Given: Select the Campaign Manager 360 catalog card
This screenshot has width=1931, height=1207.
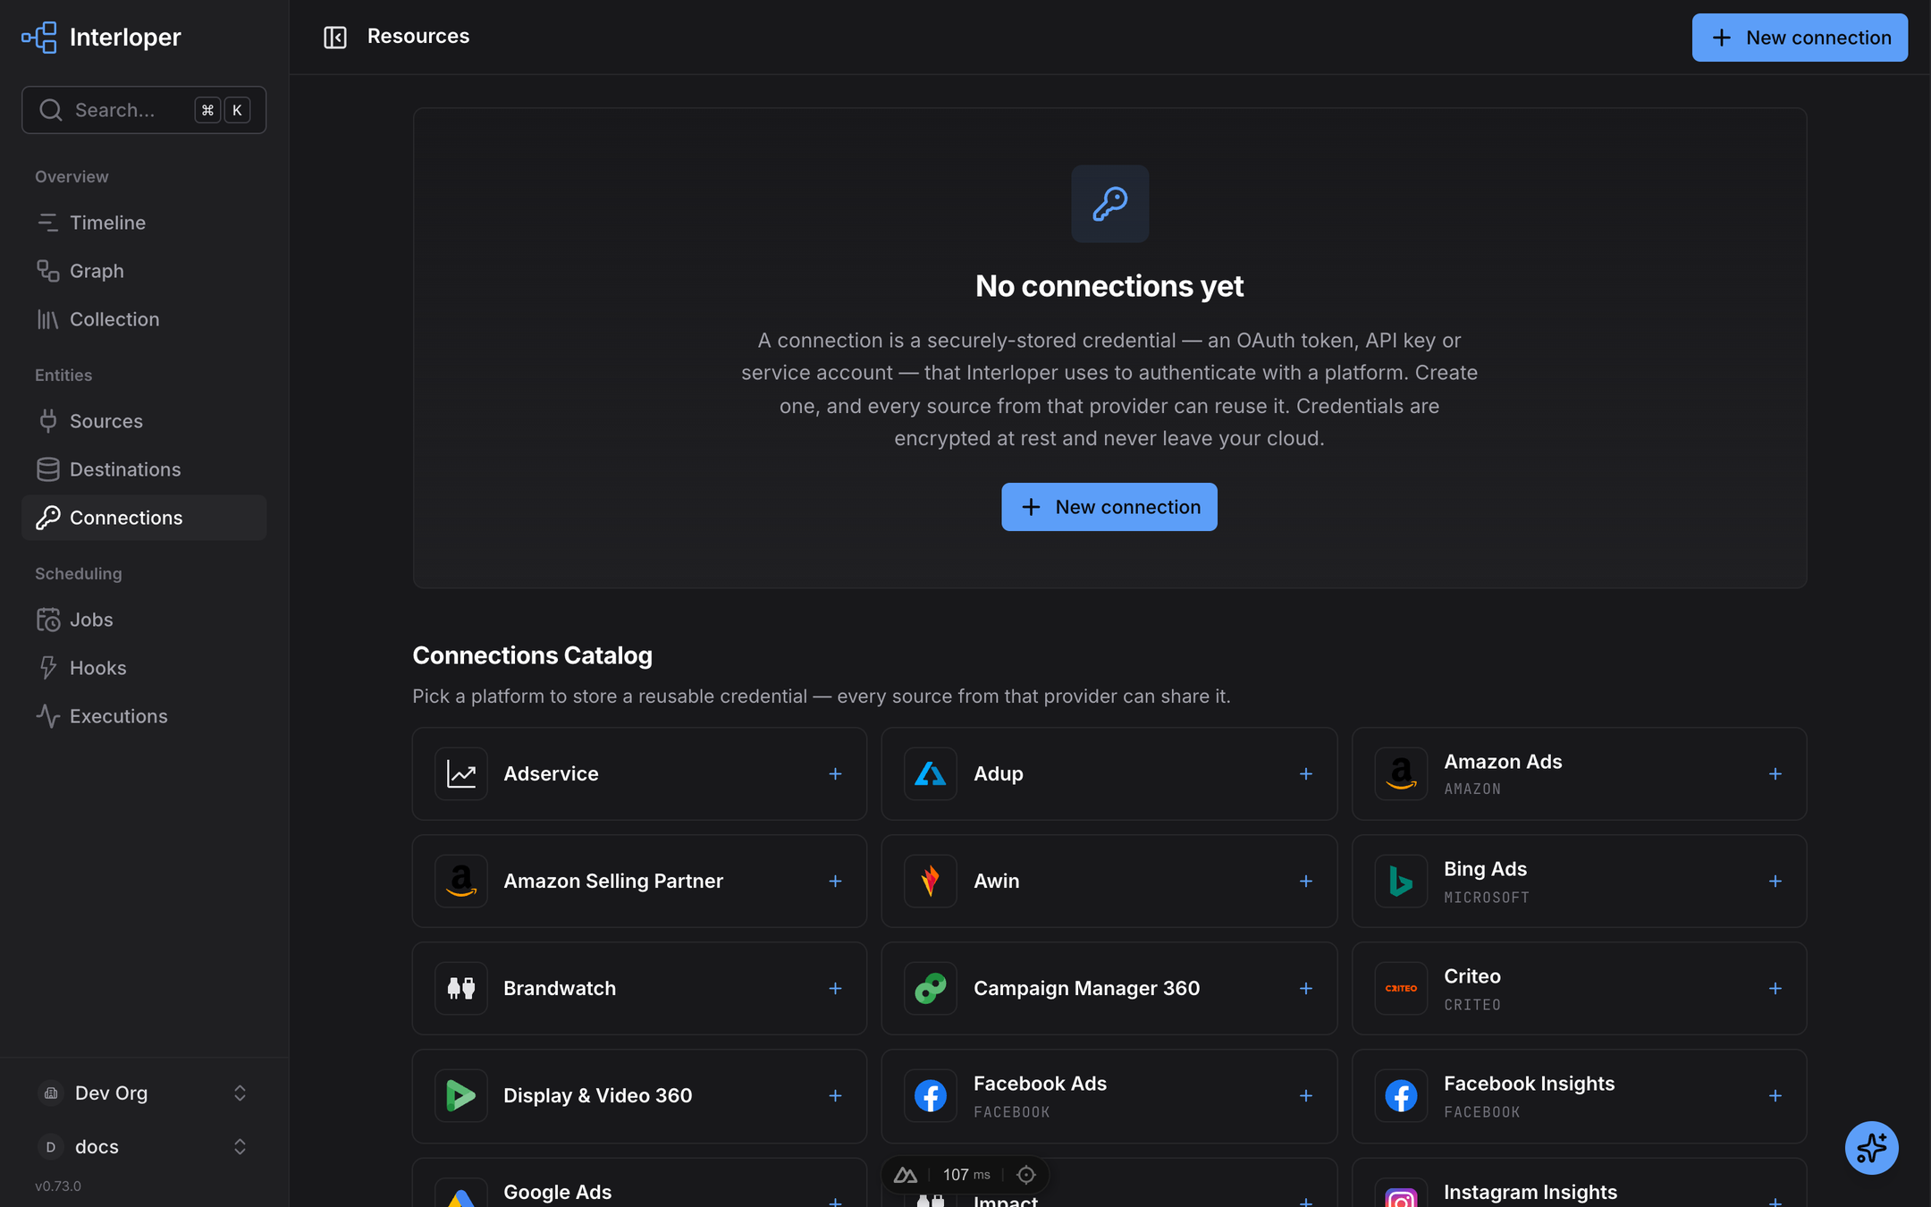Looking at the screenshot, I should [x=1109, y=988].
